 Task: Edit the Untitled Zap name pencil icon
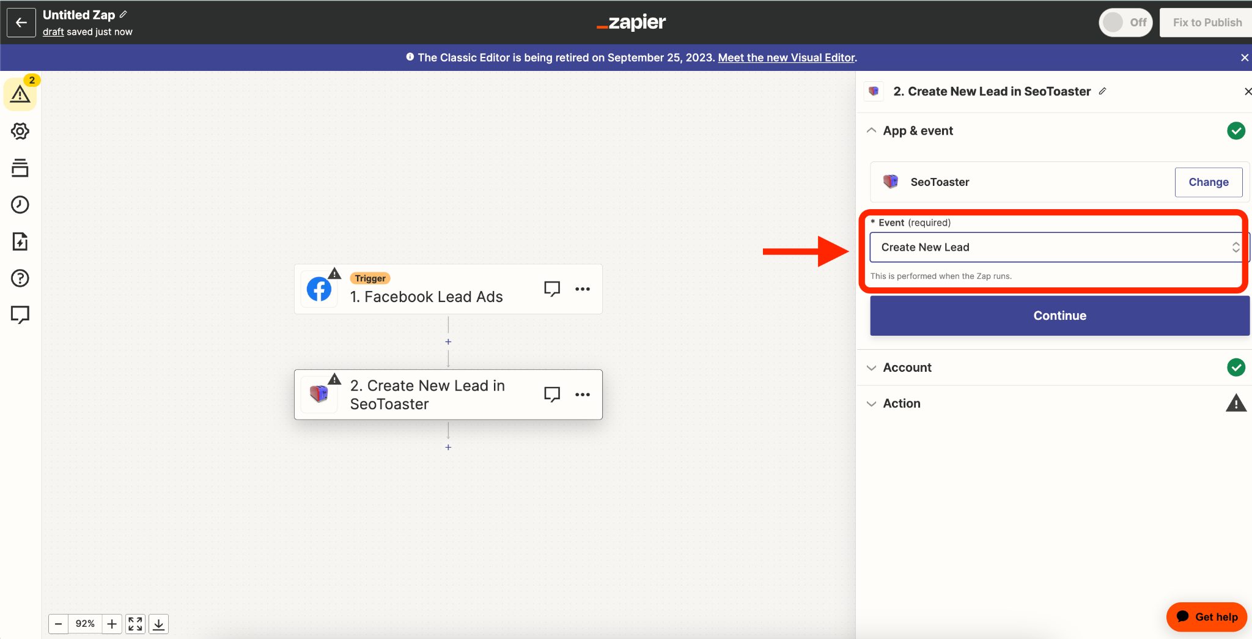pos(123,14)
